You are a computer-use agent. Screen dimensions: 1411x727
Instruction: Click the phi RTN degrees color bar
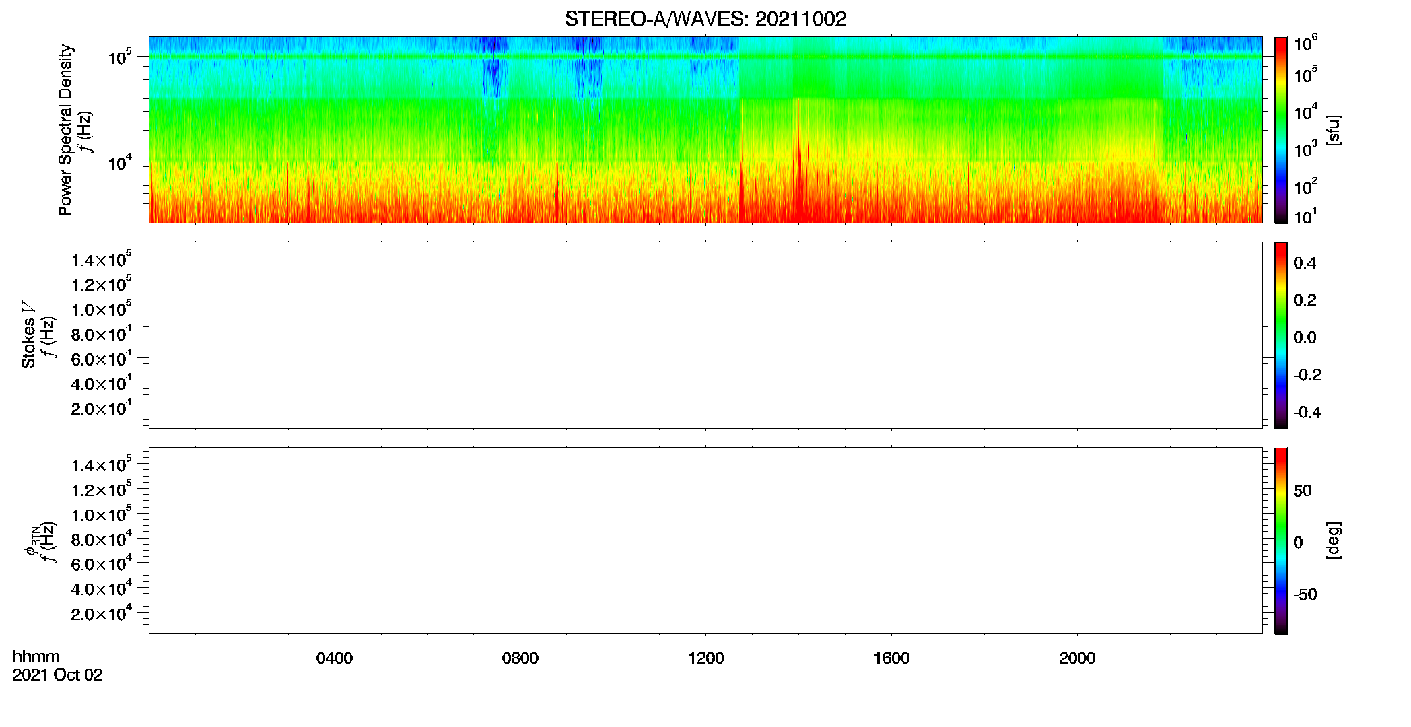point(1281,541)
